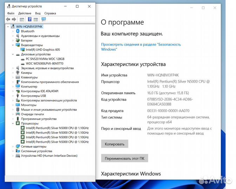Select the first Pentium Silver N5000 processor row
This screenshot has height=189, width=236.
[57, 128]
